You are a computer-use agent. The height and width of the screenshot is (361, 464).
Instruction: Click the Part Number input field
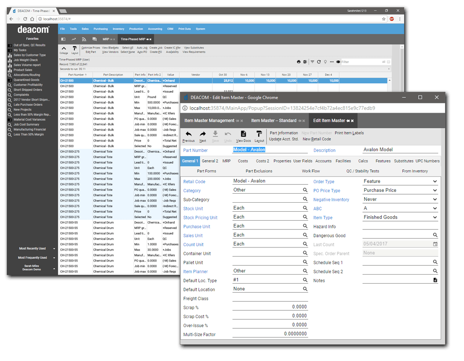point(270,150)
